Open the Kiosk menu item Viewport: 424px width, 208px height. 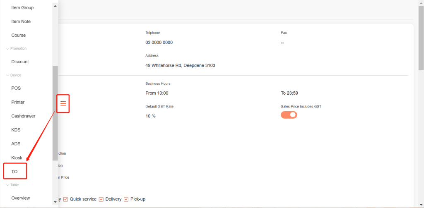(17, 158)
